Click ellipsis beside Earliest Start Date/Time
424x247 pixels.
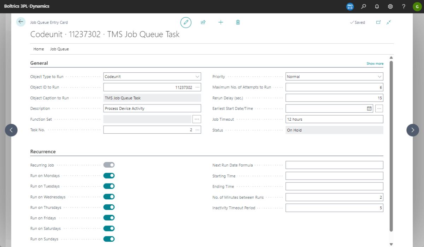click(379, 109)
